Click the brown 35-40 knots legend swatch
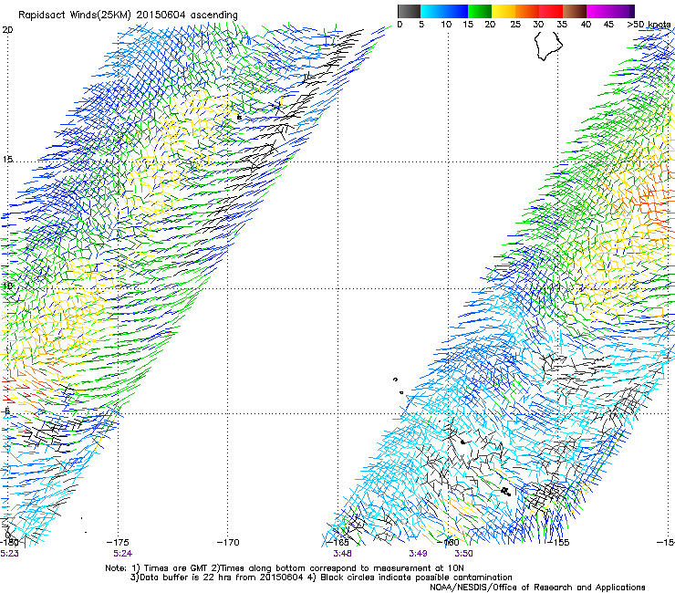The width and height of the screenshot is (675, 593). tap(575, 11)
